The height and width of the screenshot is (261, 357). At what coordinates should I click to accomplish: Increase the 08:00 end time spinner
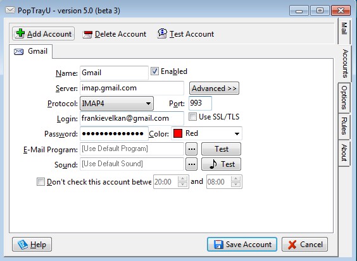[x=236, y=179]
